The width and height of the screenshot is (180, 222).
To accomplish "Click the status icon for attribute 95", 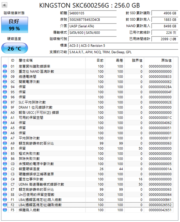I will tap(5, 92).
